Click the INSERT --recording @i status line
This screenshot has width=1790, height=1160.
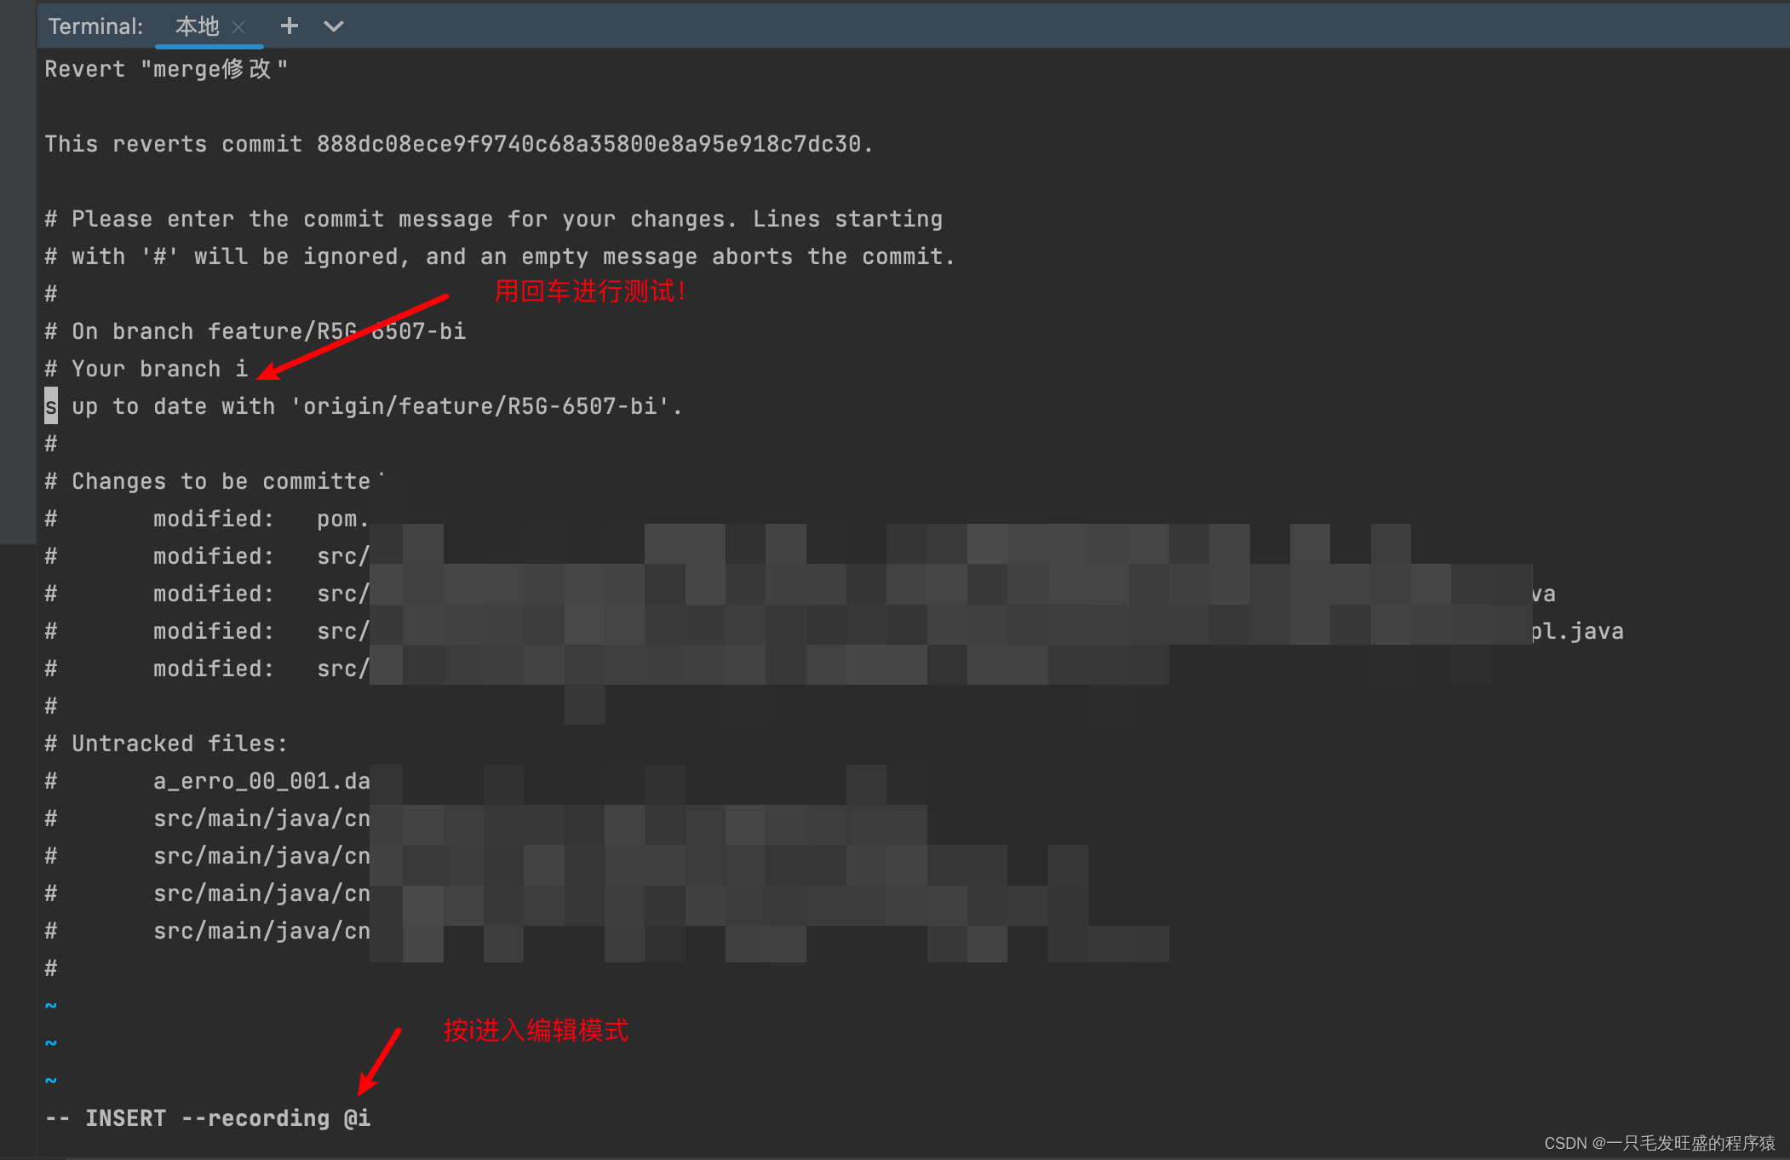click(x=208, y=1118)
